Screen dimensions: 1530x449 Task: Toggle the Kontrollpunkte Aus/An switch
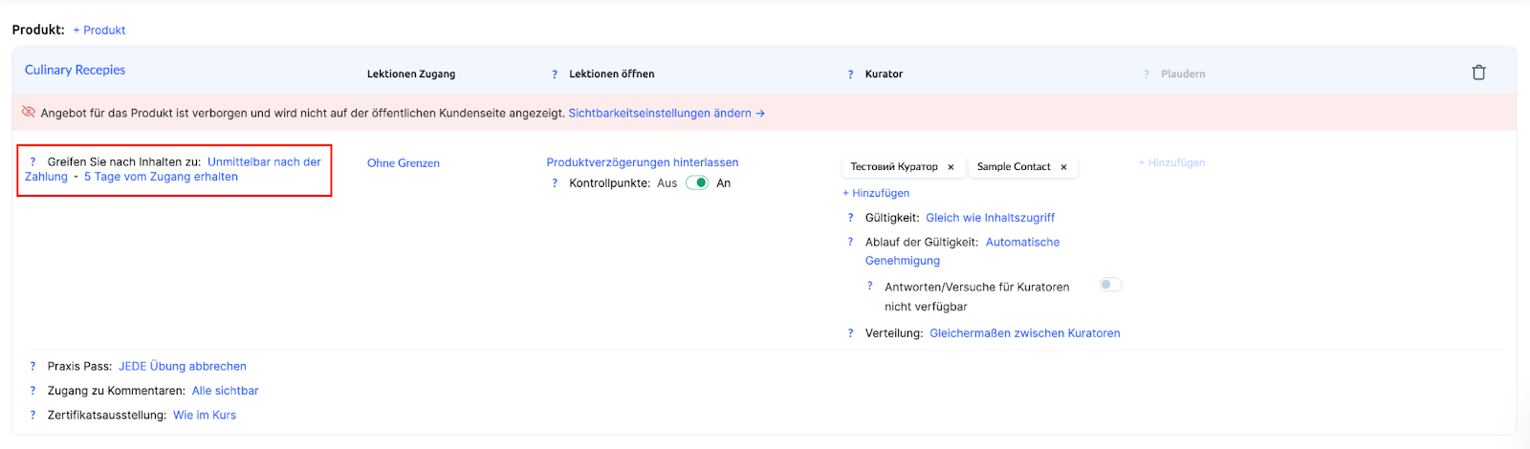coord(697,183)
